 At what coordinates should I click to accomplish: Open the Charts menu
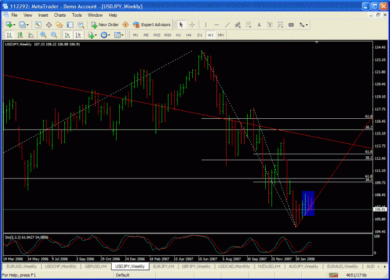pos(60,15)
